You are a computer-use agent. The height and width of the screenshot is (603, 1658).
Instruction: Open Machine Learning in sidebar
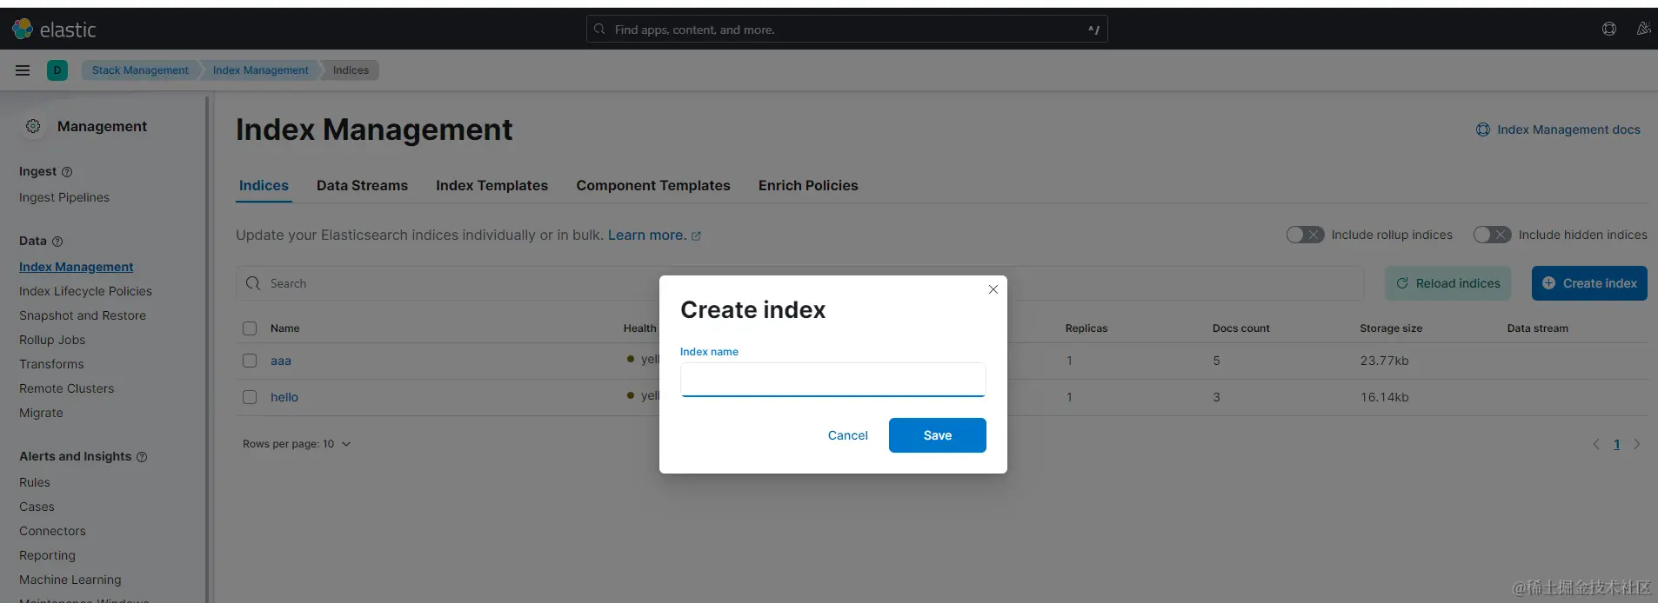tap(70, 580)
